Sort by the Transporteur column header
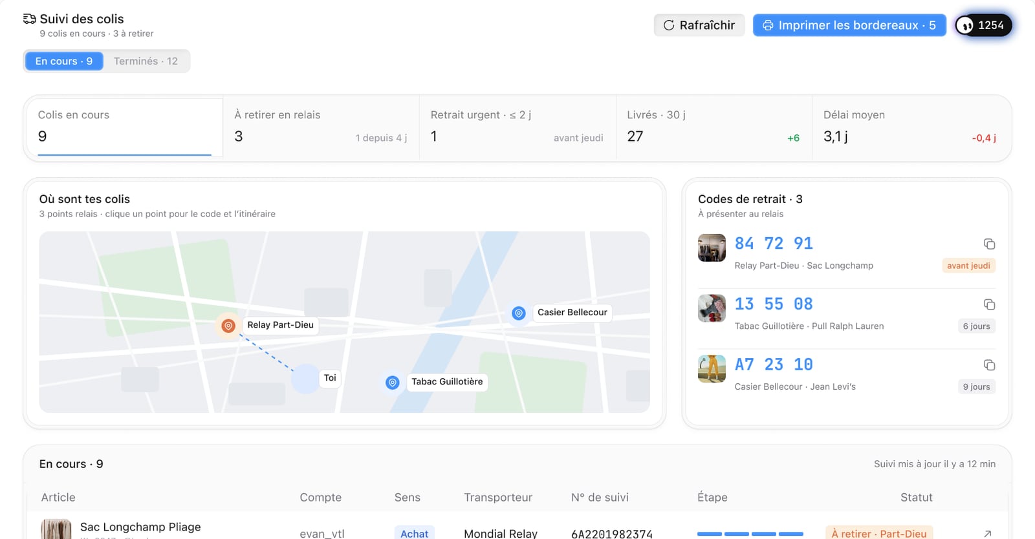Screen dimensions: 1035x539 [498, 498]
